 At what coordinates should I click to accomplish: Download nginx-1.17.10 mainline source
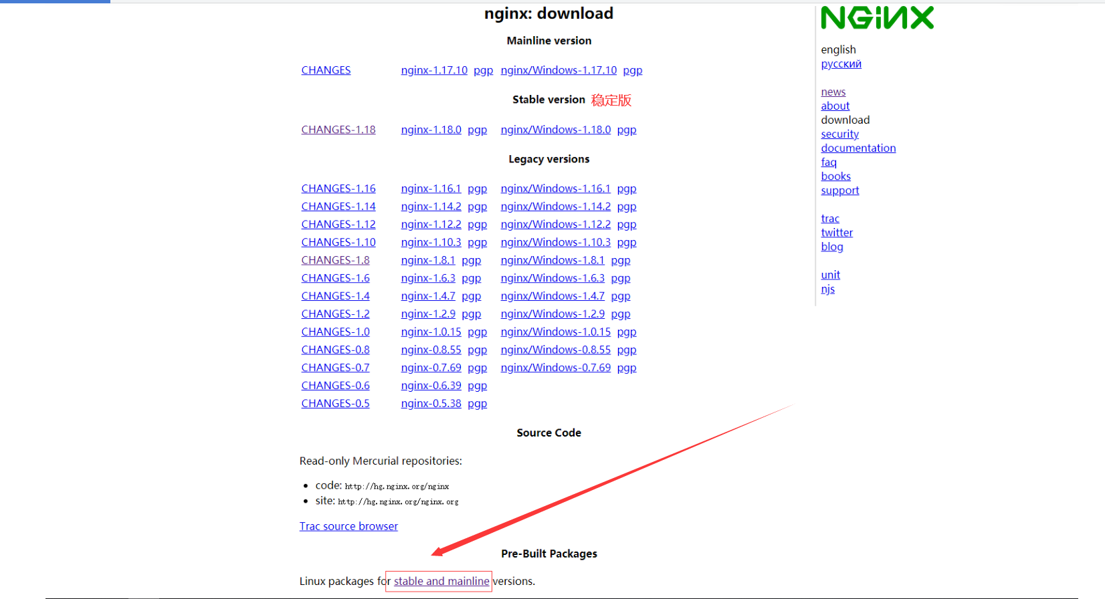pos(434,70)
